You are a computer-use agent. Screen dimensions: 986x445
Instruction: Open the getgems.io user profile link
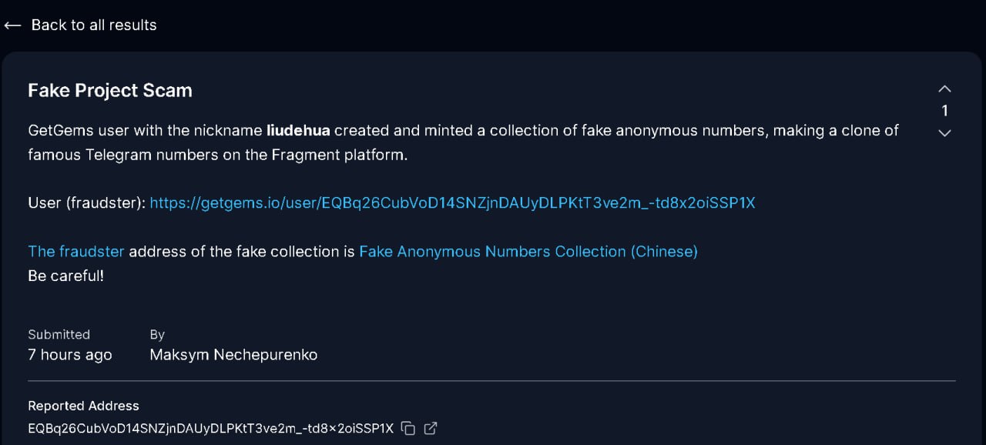coord(452,203)
